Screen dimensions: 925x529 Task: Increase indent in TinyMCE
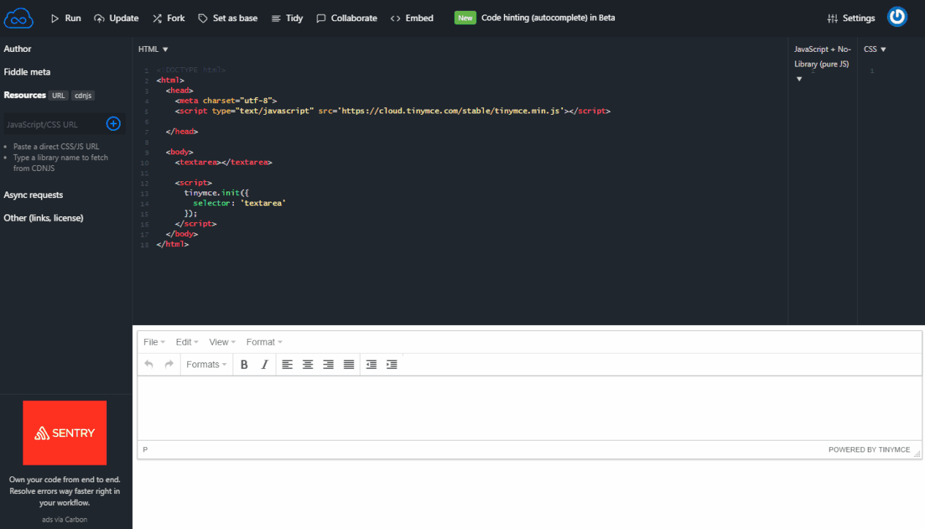391,364
